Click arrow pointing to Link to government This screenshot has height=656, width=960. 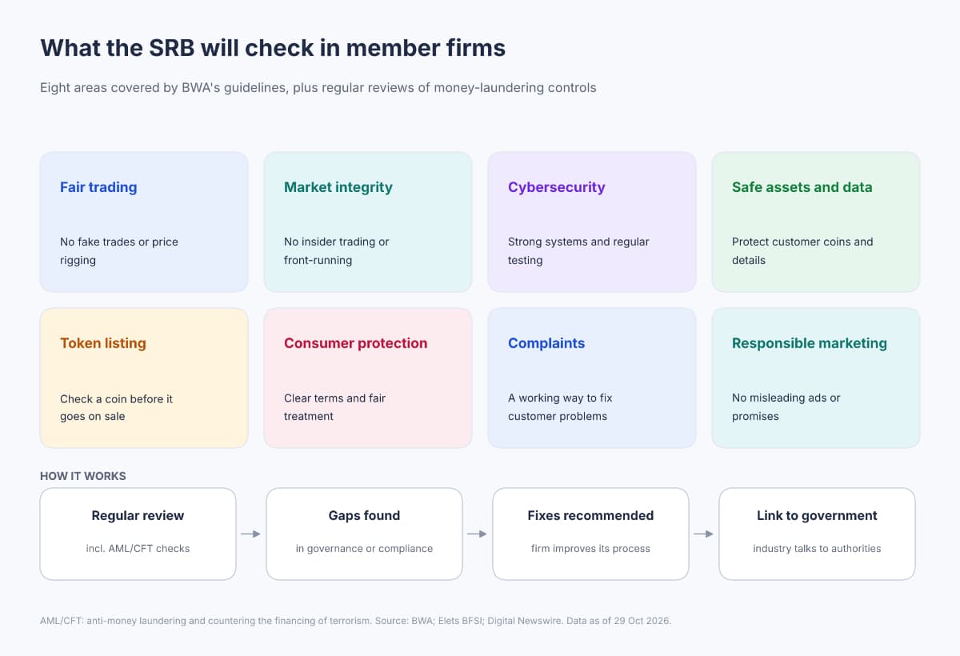(x=704, y=534)
